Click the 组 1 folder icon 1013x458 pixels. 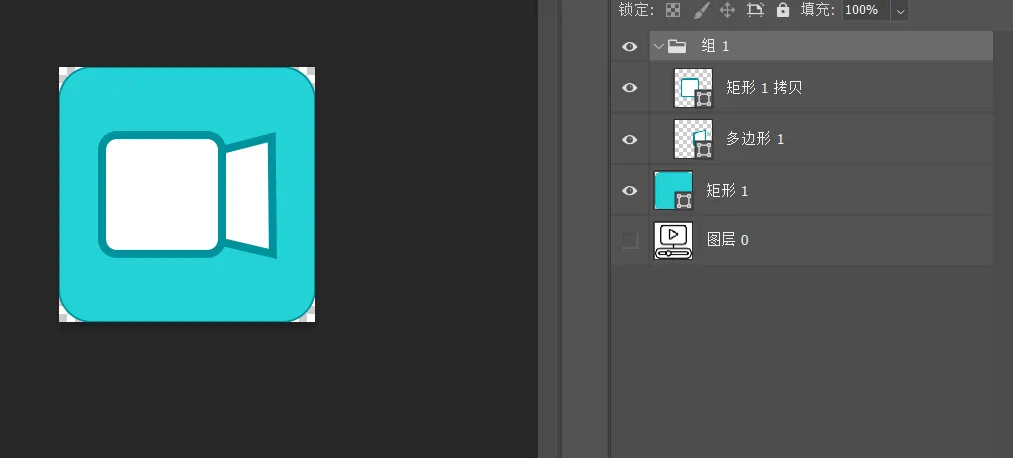pyautogui.click(x=677, y=46)
